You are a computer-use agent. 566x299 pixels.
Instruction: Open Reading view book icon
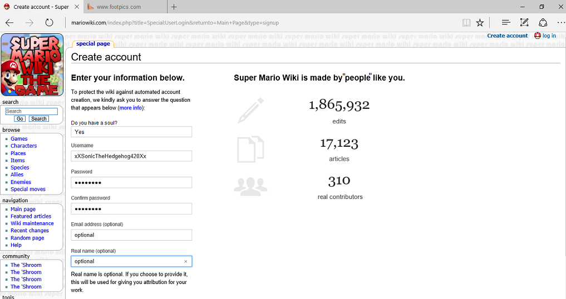click(466, 23)
